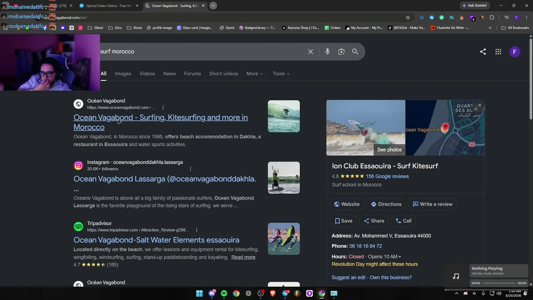This screenshot has height=300, width=533.
Task: Open the Zero bookmarks folder
Action: pyautogui.click(x=115, y=28)
